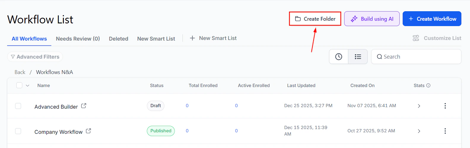Open Company Workflow in new tab icon

pos(88,131)
